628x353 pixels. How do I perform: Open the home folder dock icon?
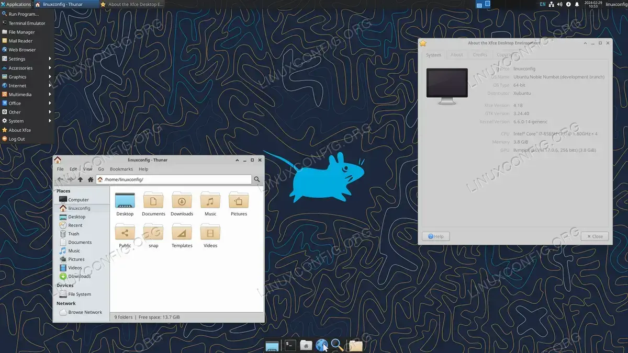306,345
